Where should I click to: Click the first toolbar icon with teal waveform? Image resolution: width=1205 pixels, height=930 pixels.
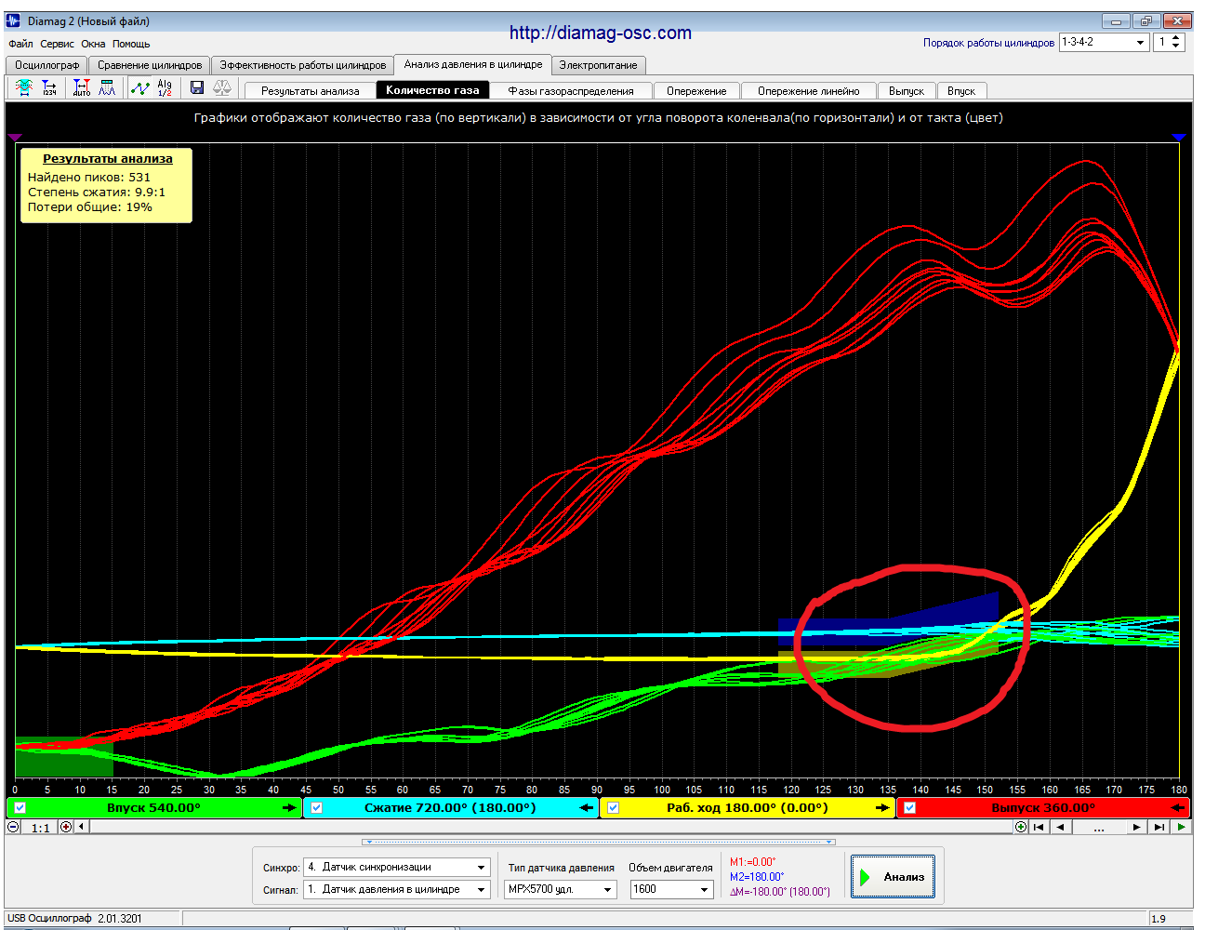coord(24,87)
